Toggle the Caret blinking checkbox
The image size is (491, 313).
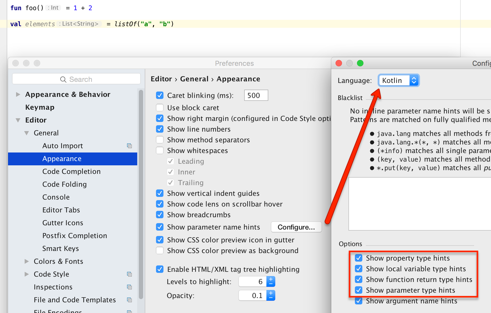tap(160, 95)
